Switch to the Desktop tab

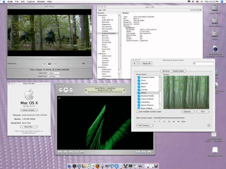(166, 71)
